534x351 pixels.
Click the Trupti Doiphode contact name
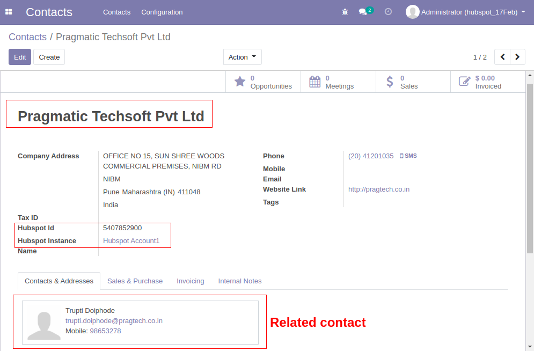click(90, 311)
